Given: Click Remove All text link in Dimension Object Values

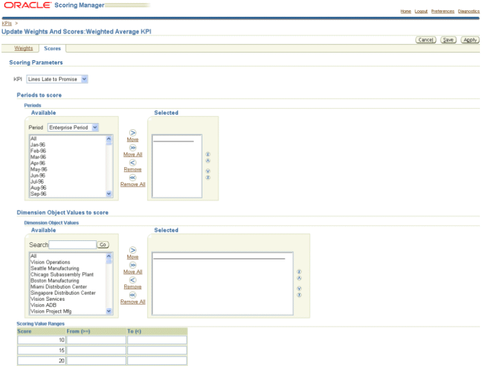Looking at the screenshot, I should pyautogui.click(x=133, y=301).
